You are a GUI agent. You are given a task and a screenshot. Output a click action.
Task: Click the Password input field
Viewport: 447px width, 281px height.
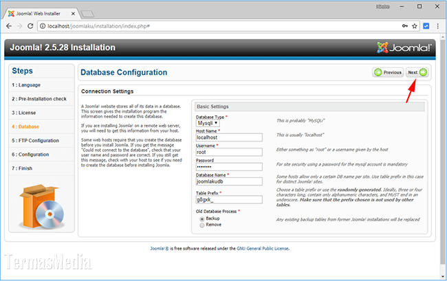click(229, 167)
